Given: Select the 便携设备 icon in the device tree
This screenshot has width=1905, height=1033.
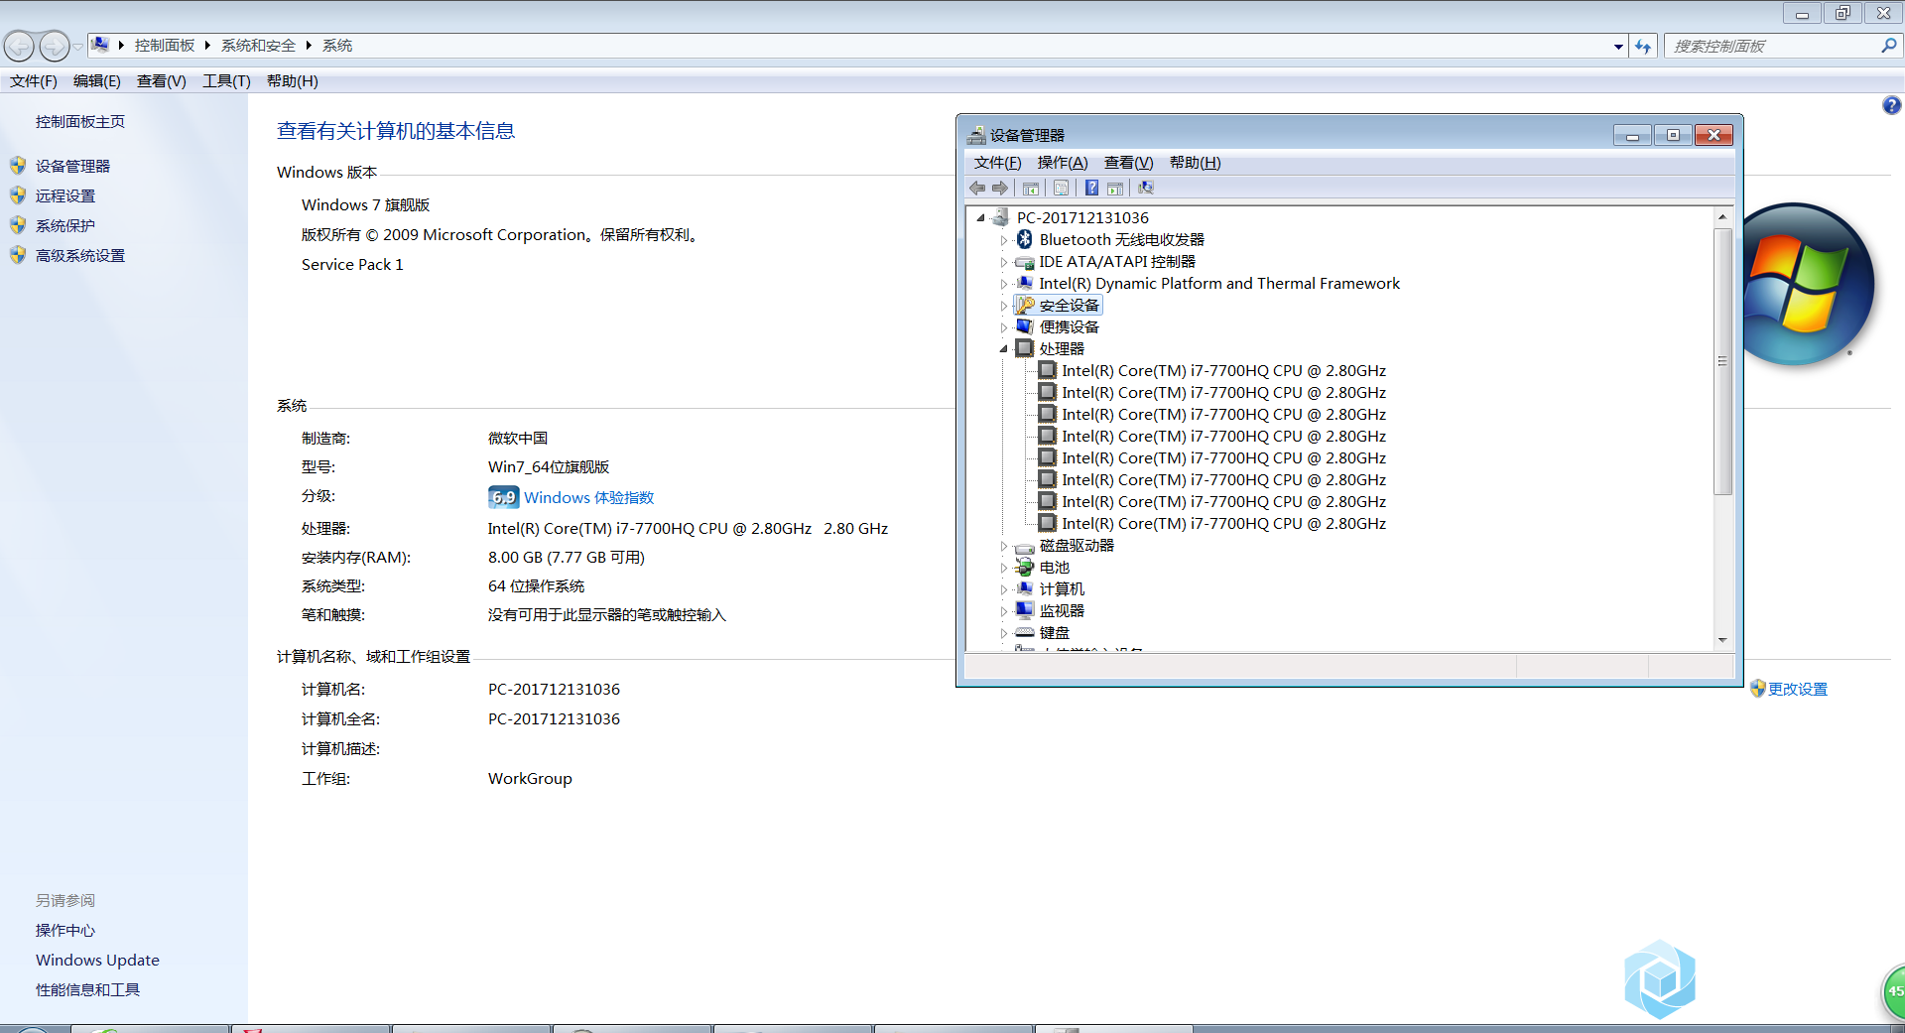Looking at the screenshot, I should [x=1025, y=326].
